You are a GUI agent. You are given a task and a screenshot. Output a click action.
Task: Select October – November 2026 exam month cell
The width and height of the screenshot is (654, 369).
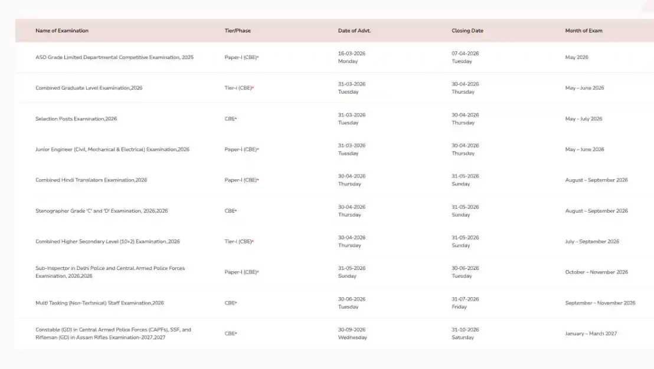596,272
